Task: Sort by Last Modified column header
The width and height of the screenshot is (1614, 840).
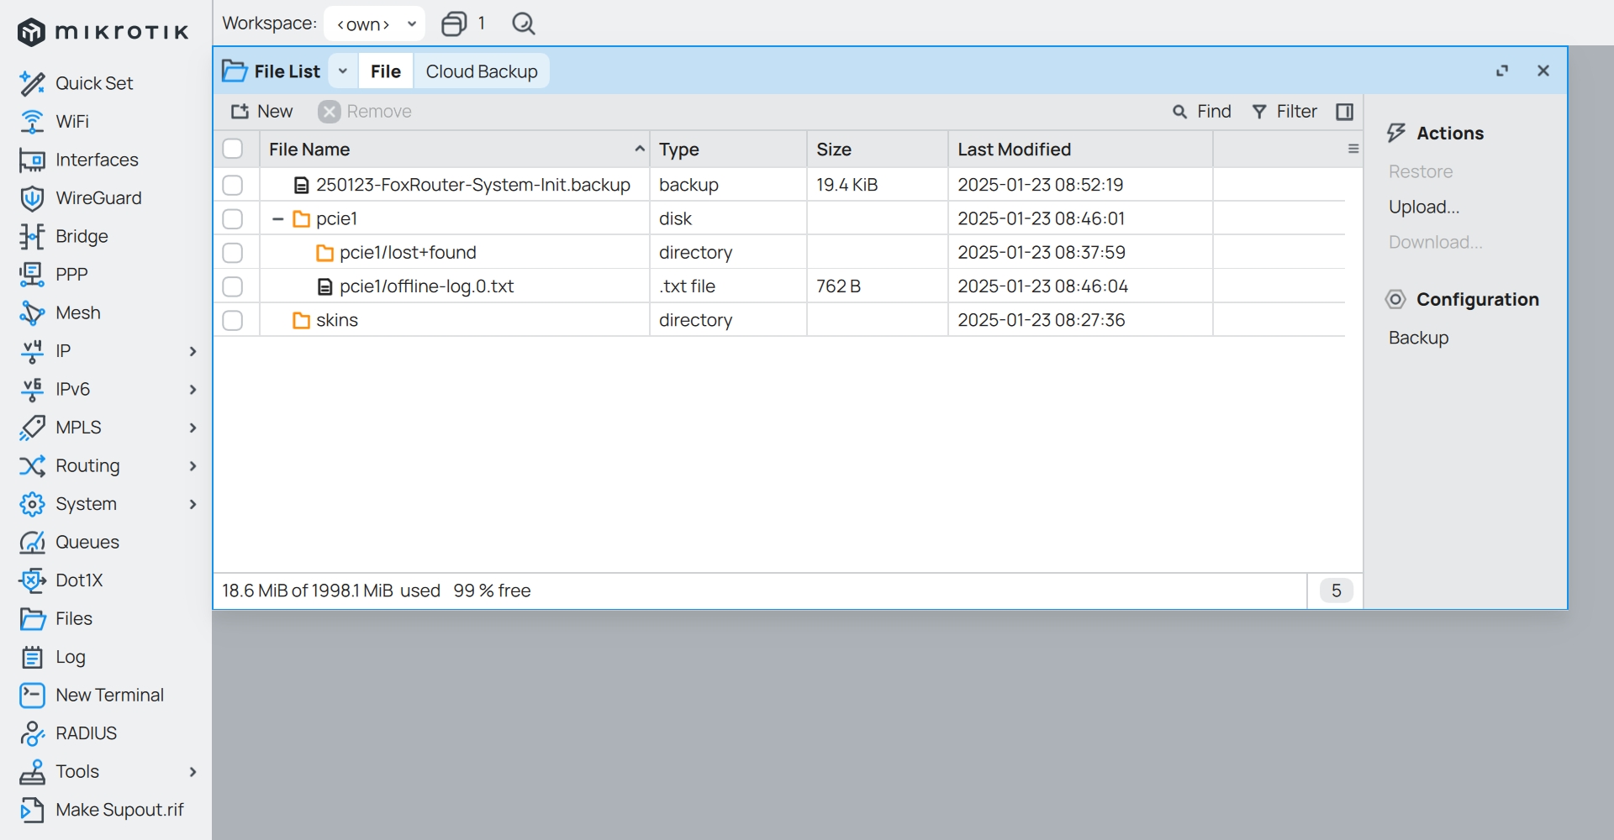Action: [1080, 150]
